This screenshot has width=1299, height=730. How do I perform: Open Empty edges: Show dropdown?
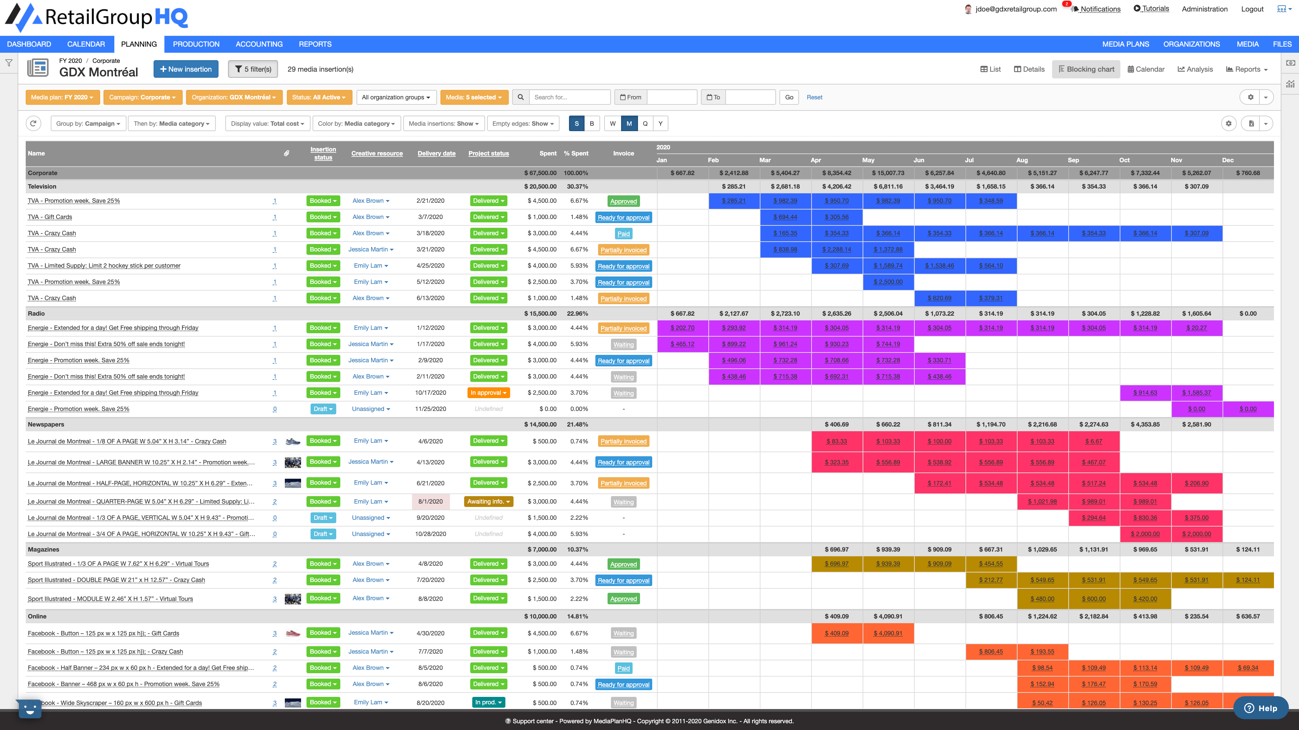[x=523, y=123]
